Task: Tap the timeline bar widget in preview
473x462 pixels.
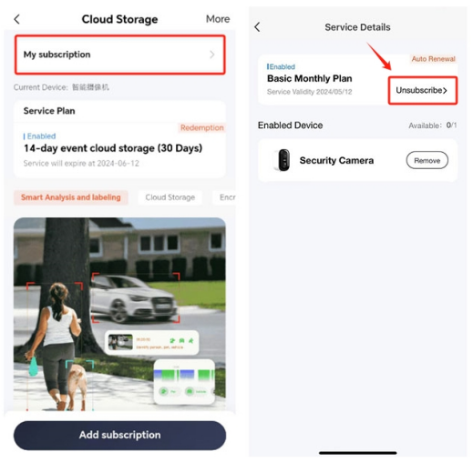Action: click(x=184, y=375)
